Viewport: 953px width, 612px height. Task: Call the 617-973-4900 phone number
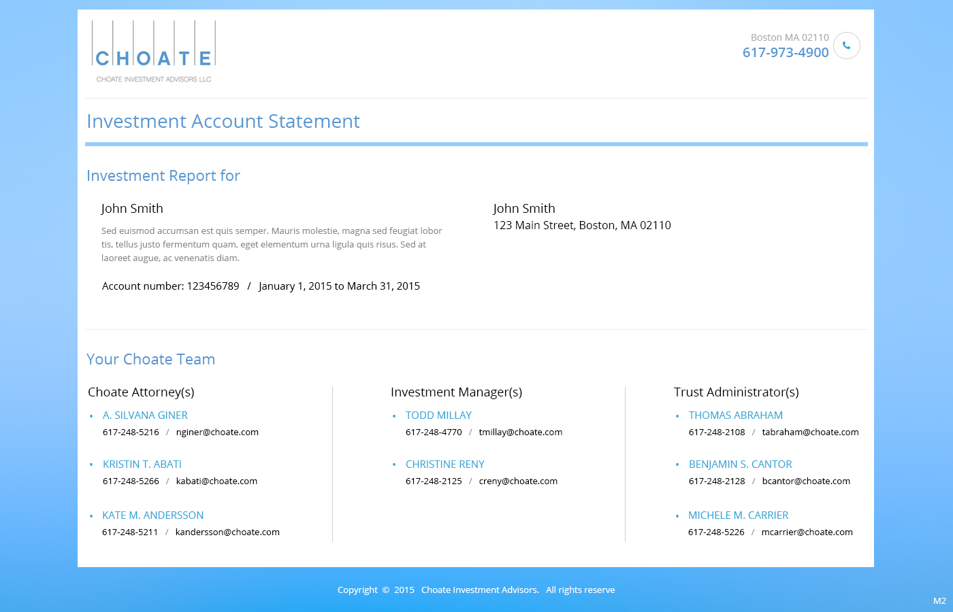tap(786, 52)
